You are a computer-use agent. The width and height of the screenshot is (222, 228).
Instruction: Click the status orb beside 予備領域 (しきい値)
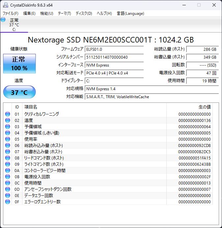click(8, 133)
